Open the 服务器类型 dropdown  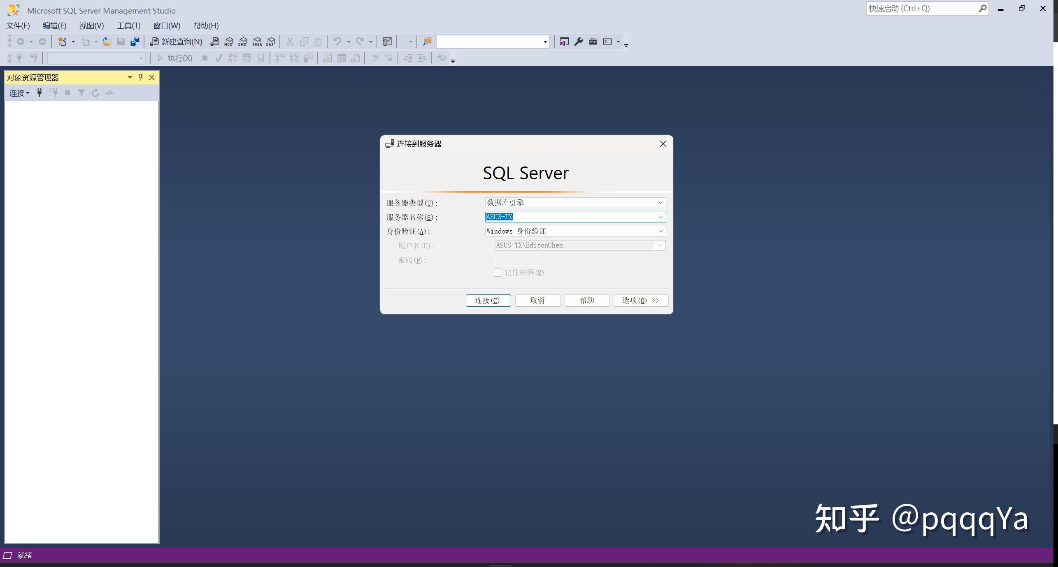[x=660, y=202]
